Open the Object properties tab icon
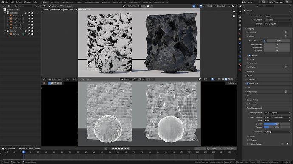The height and width of the screenshot is (164, 293). (x=240, y=39)
